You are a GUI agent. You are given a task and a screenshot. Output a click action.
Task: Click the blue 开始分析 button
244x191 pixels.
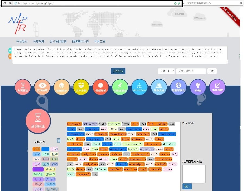tap(118, 71)
